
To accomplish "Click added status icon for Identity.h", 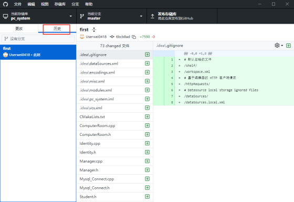I will [148, 152].
